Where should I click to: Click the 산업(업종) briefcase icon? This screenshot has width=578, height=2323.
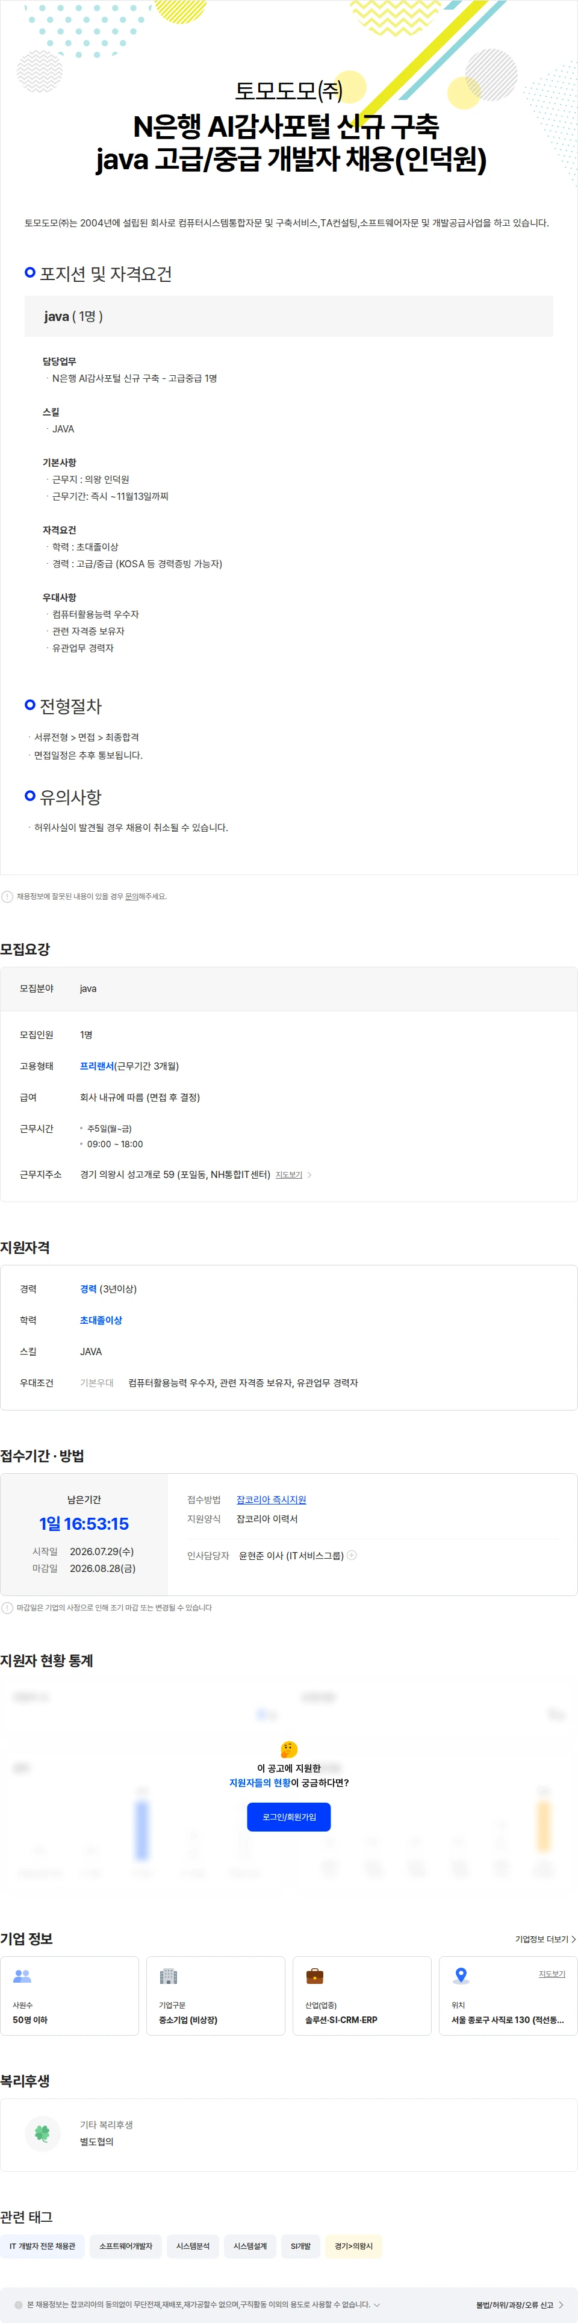(315, 1976)
